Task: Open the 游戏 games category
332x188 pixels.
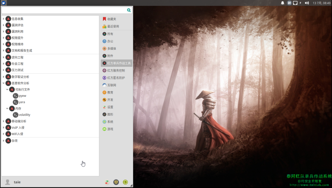Action: [x=117, y=129]
